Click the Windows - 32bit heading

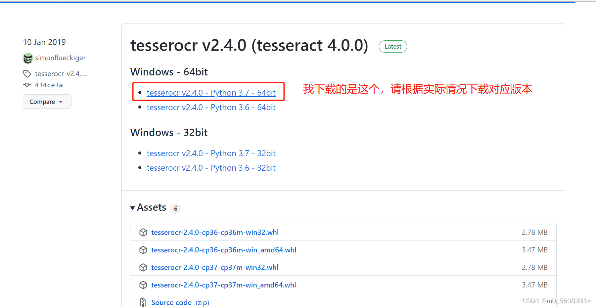pos(169,132)
